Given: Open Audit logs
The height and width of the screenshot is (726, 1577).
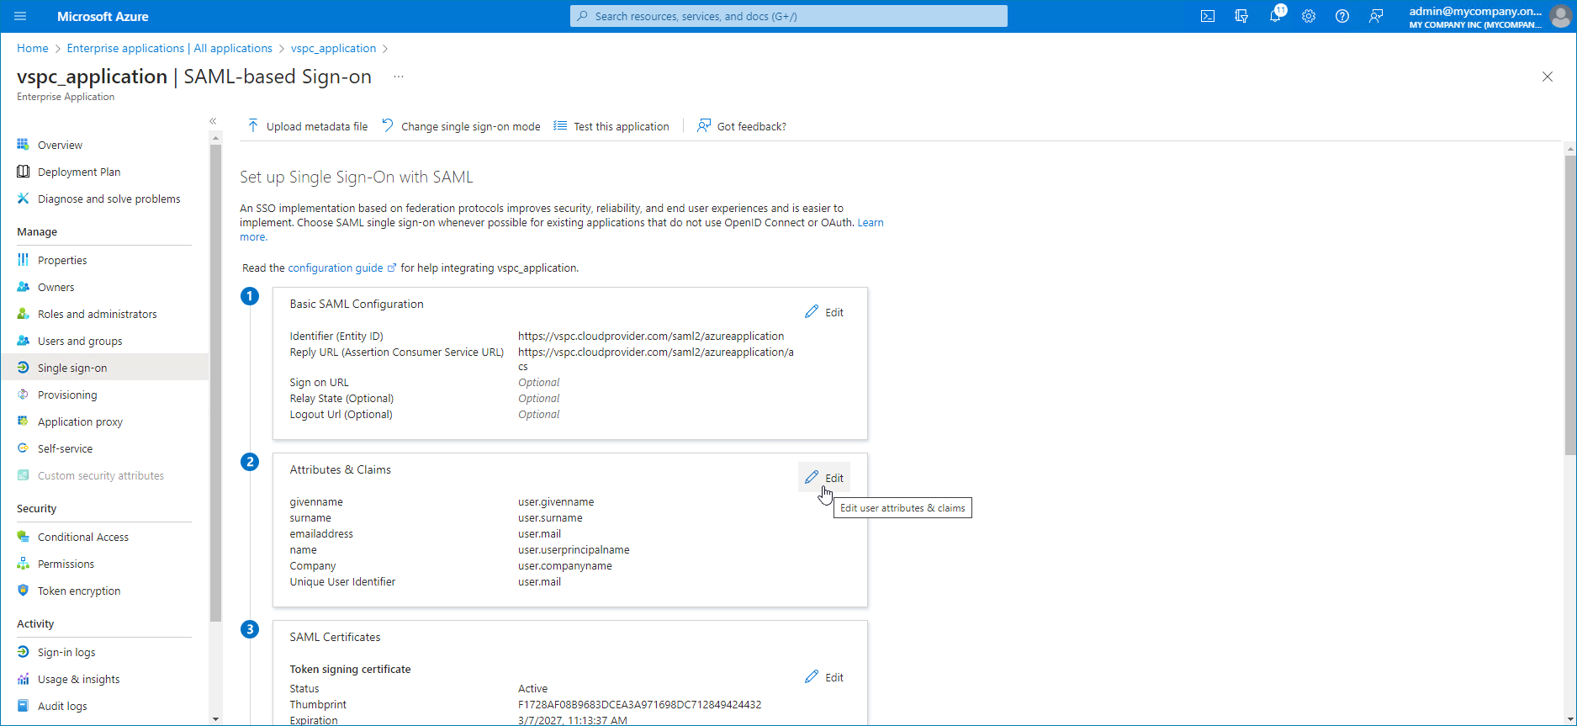Looking at the screenshot, I should click(x=104, y=706).
